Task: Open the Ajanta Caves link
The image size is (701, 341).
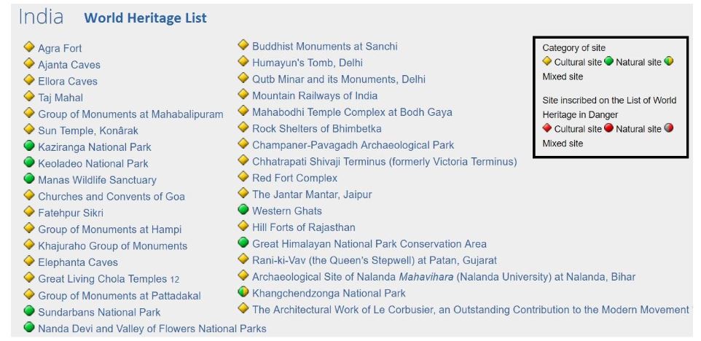Action: (69, 65)
